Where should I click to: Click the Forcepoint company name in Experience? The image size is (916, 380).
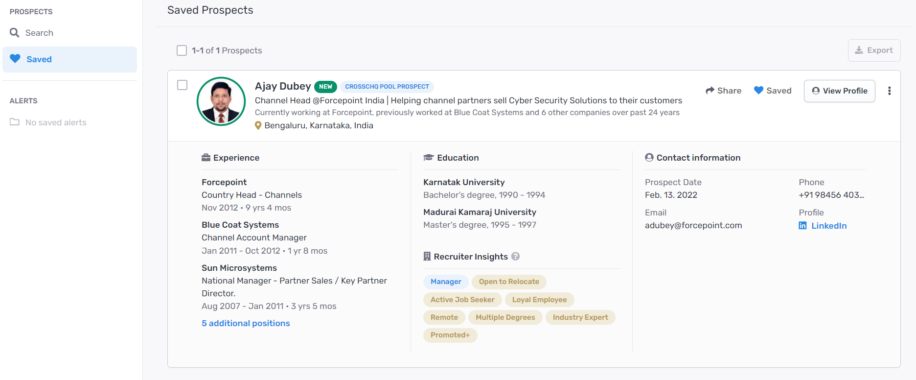(224, 182)
